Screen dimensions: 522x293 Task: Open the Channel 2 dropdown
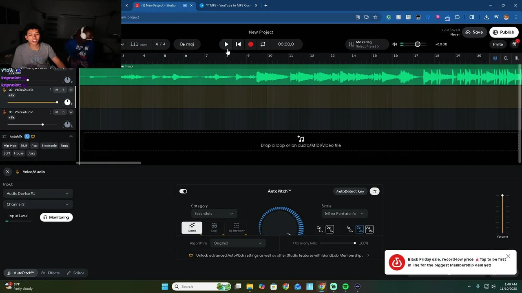(38, 204)
